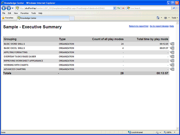Screen dimensions: 180x135
Task: Click Go to report design link
Action: tap(159, 26)
